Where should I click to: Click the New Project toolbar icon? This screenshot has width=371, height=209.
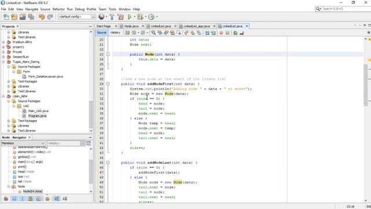click(14, 17)
